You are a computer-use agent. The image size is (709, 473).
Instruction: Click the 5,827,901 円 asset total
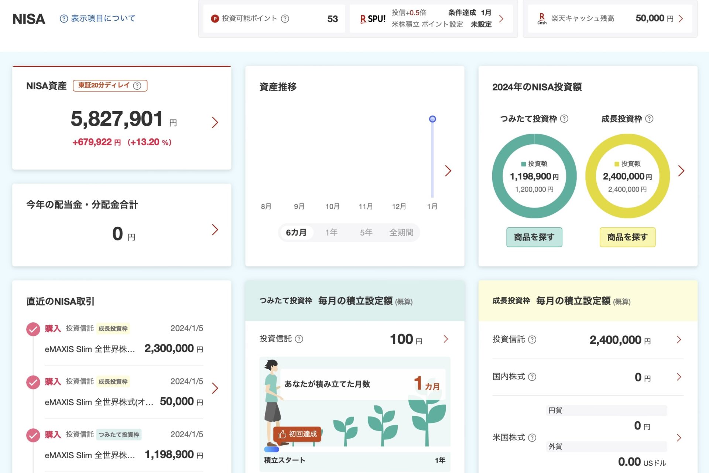click(124, 119)
